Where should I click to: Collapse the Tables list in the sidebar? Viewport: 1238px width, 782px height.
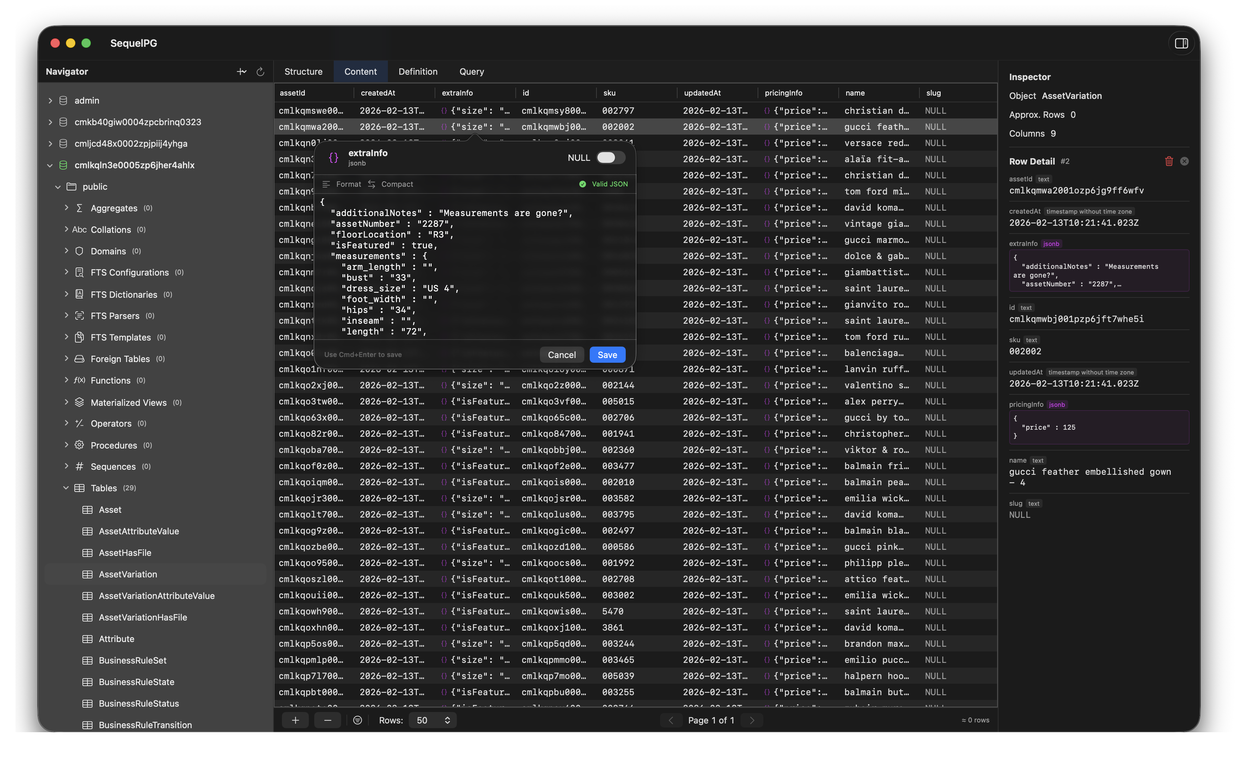click(66, 488)
